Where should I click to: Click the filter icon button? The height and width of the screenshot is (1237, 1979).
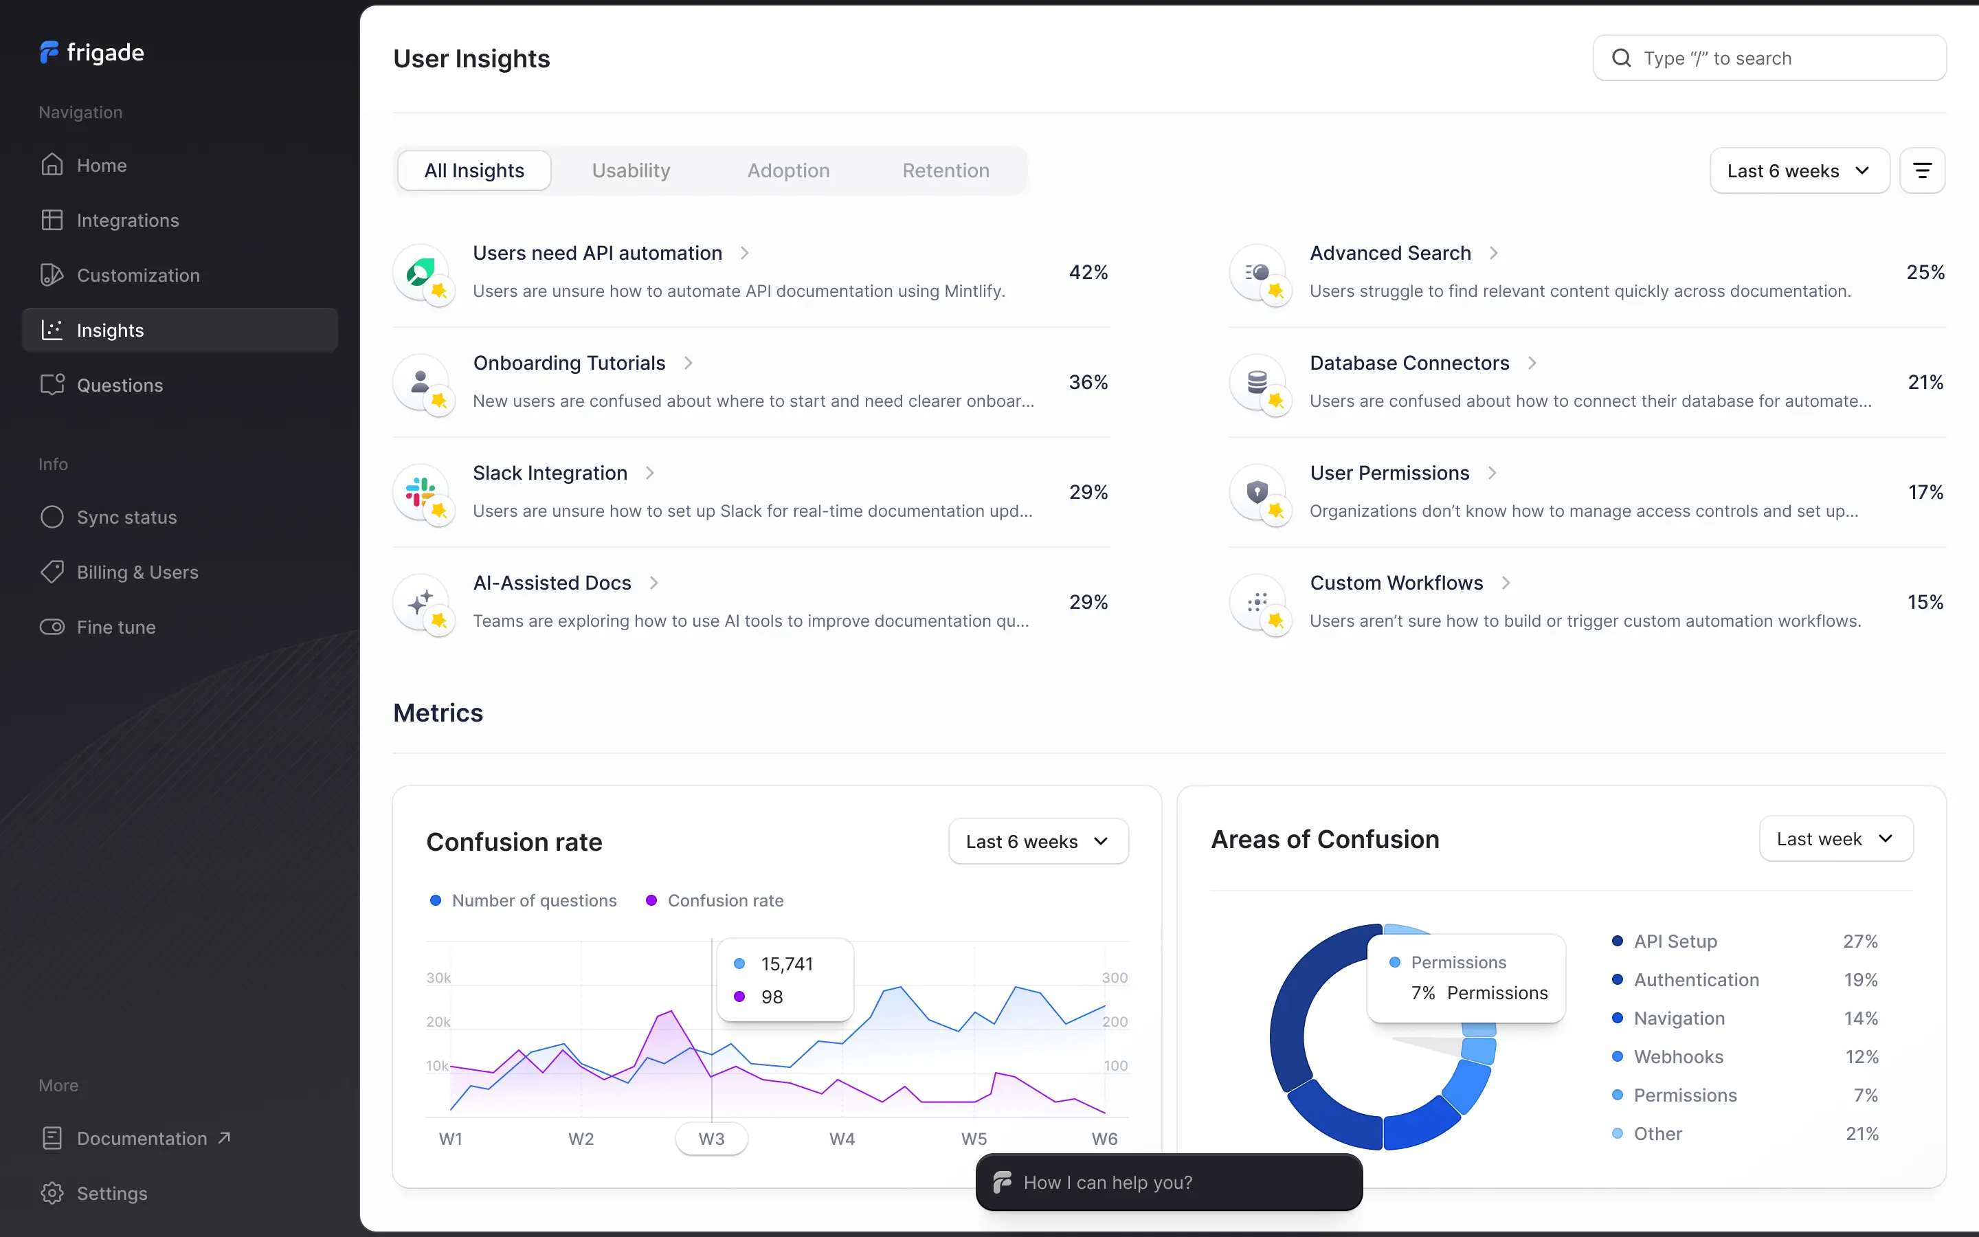(1922, 171)
